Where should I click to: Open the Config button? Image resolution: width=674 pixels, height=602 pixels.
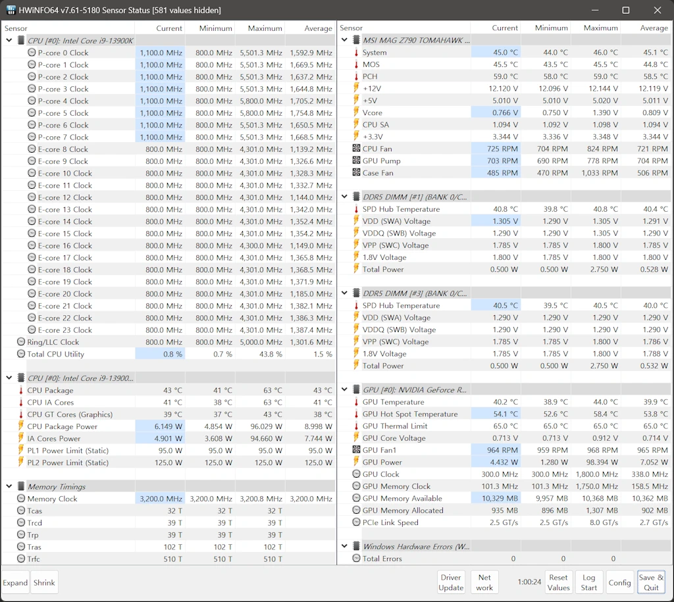[x=619, y=583]
